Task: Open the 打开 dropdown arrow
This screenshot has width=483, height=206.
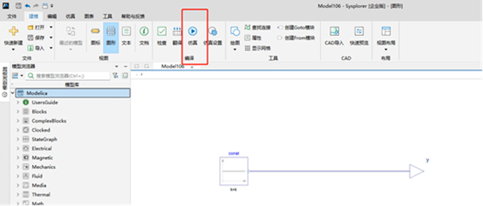Action: coord(51,27)
